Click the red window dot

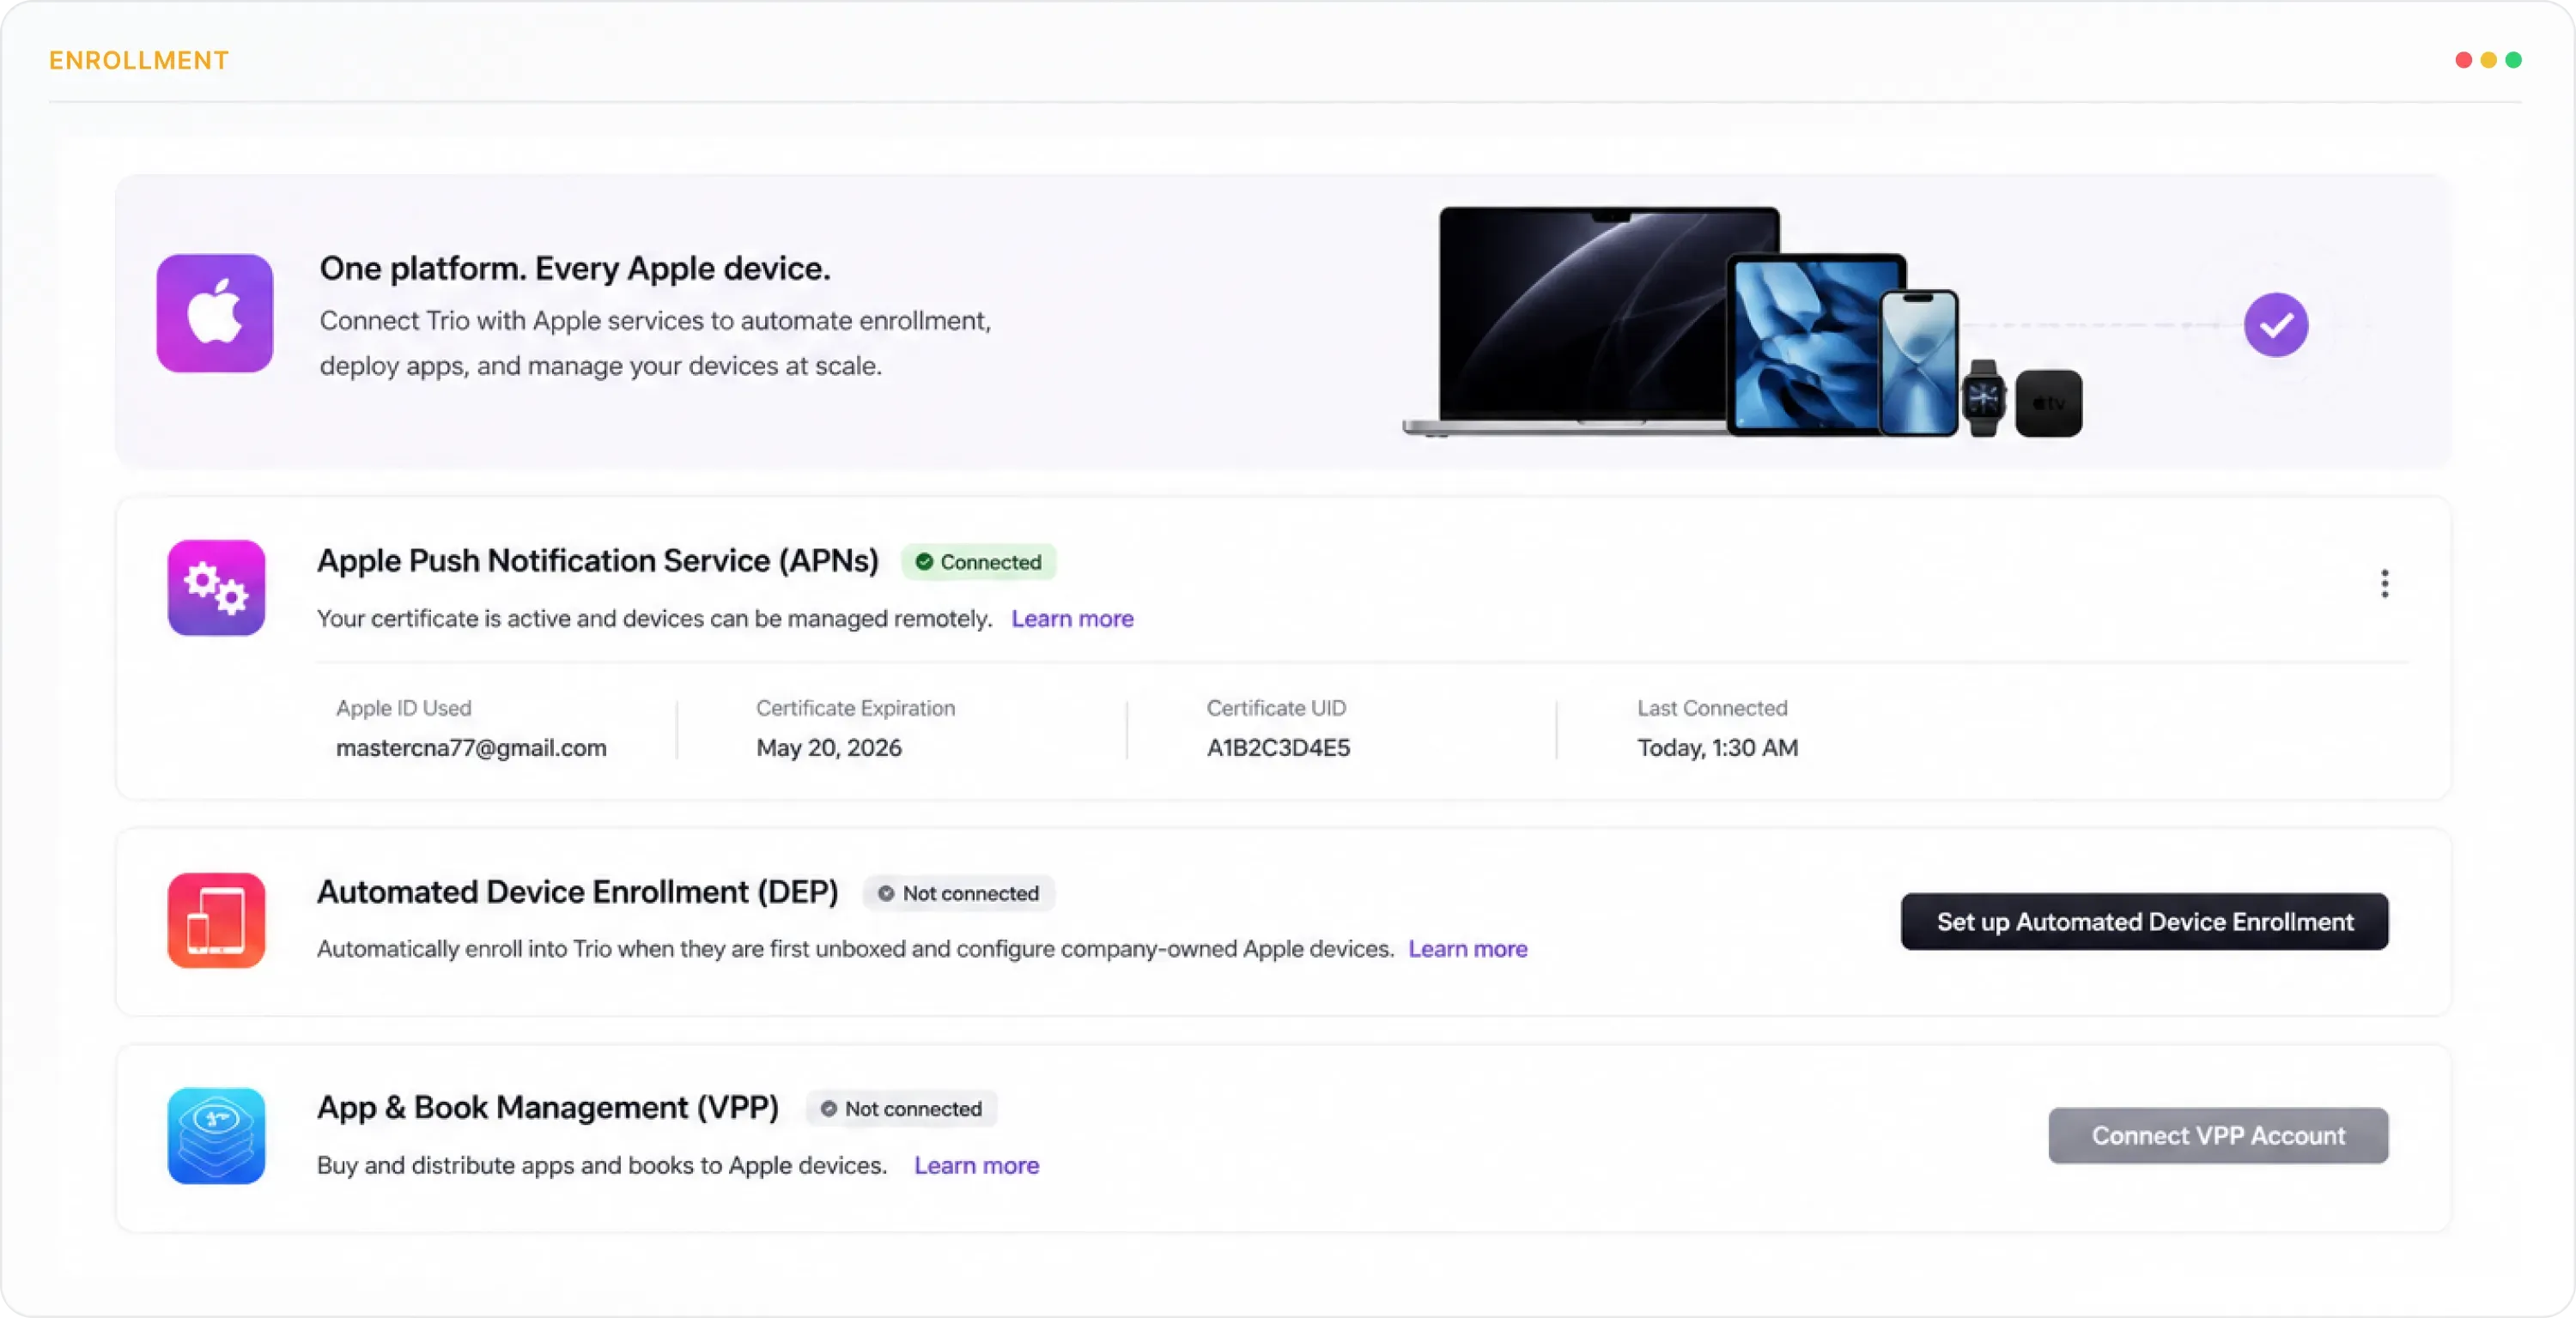click(2463, 60)
